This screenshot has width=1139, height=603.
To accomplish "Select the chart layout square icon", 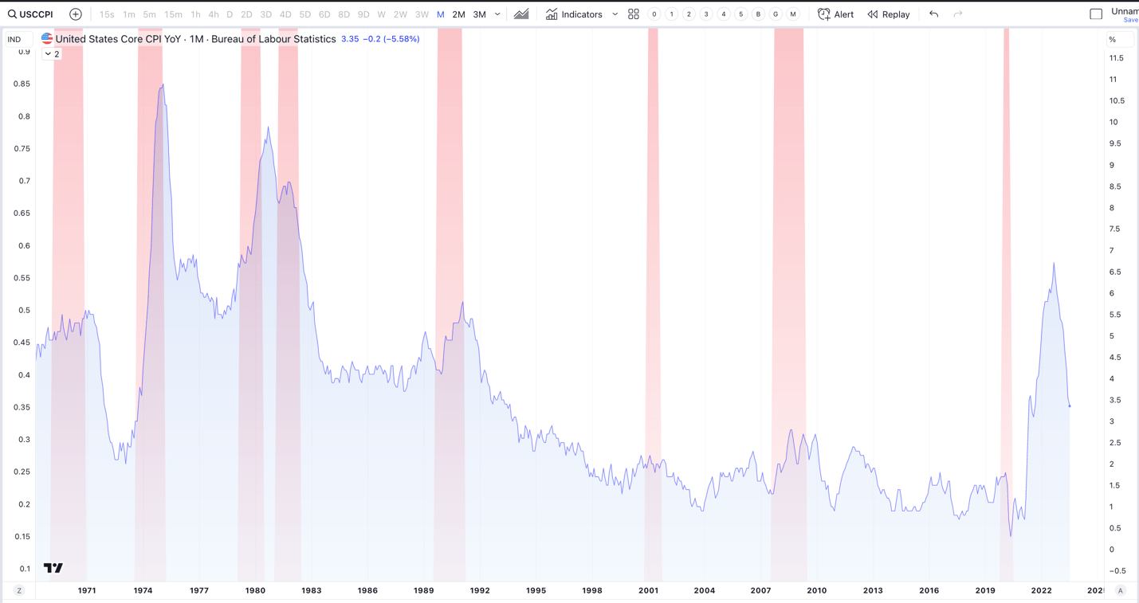I will click(x=1096, y=14).
